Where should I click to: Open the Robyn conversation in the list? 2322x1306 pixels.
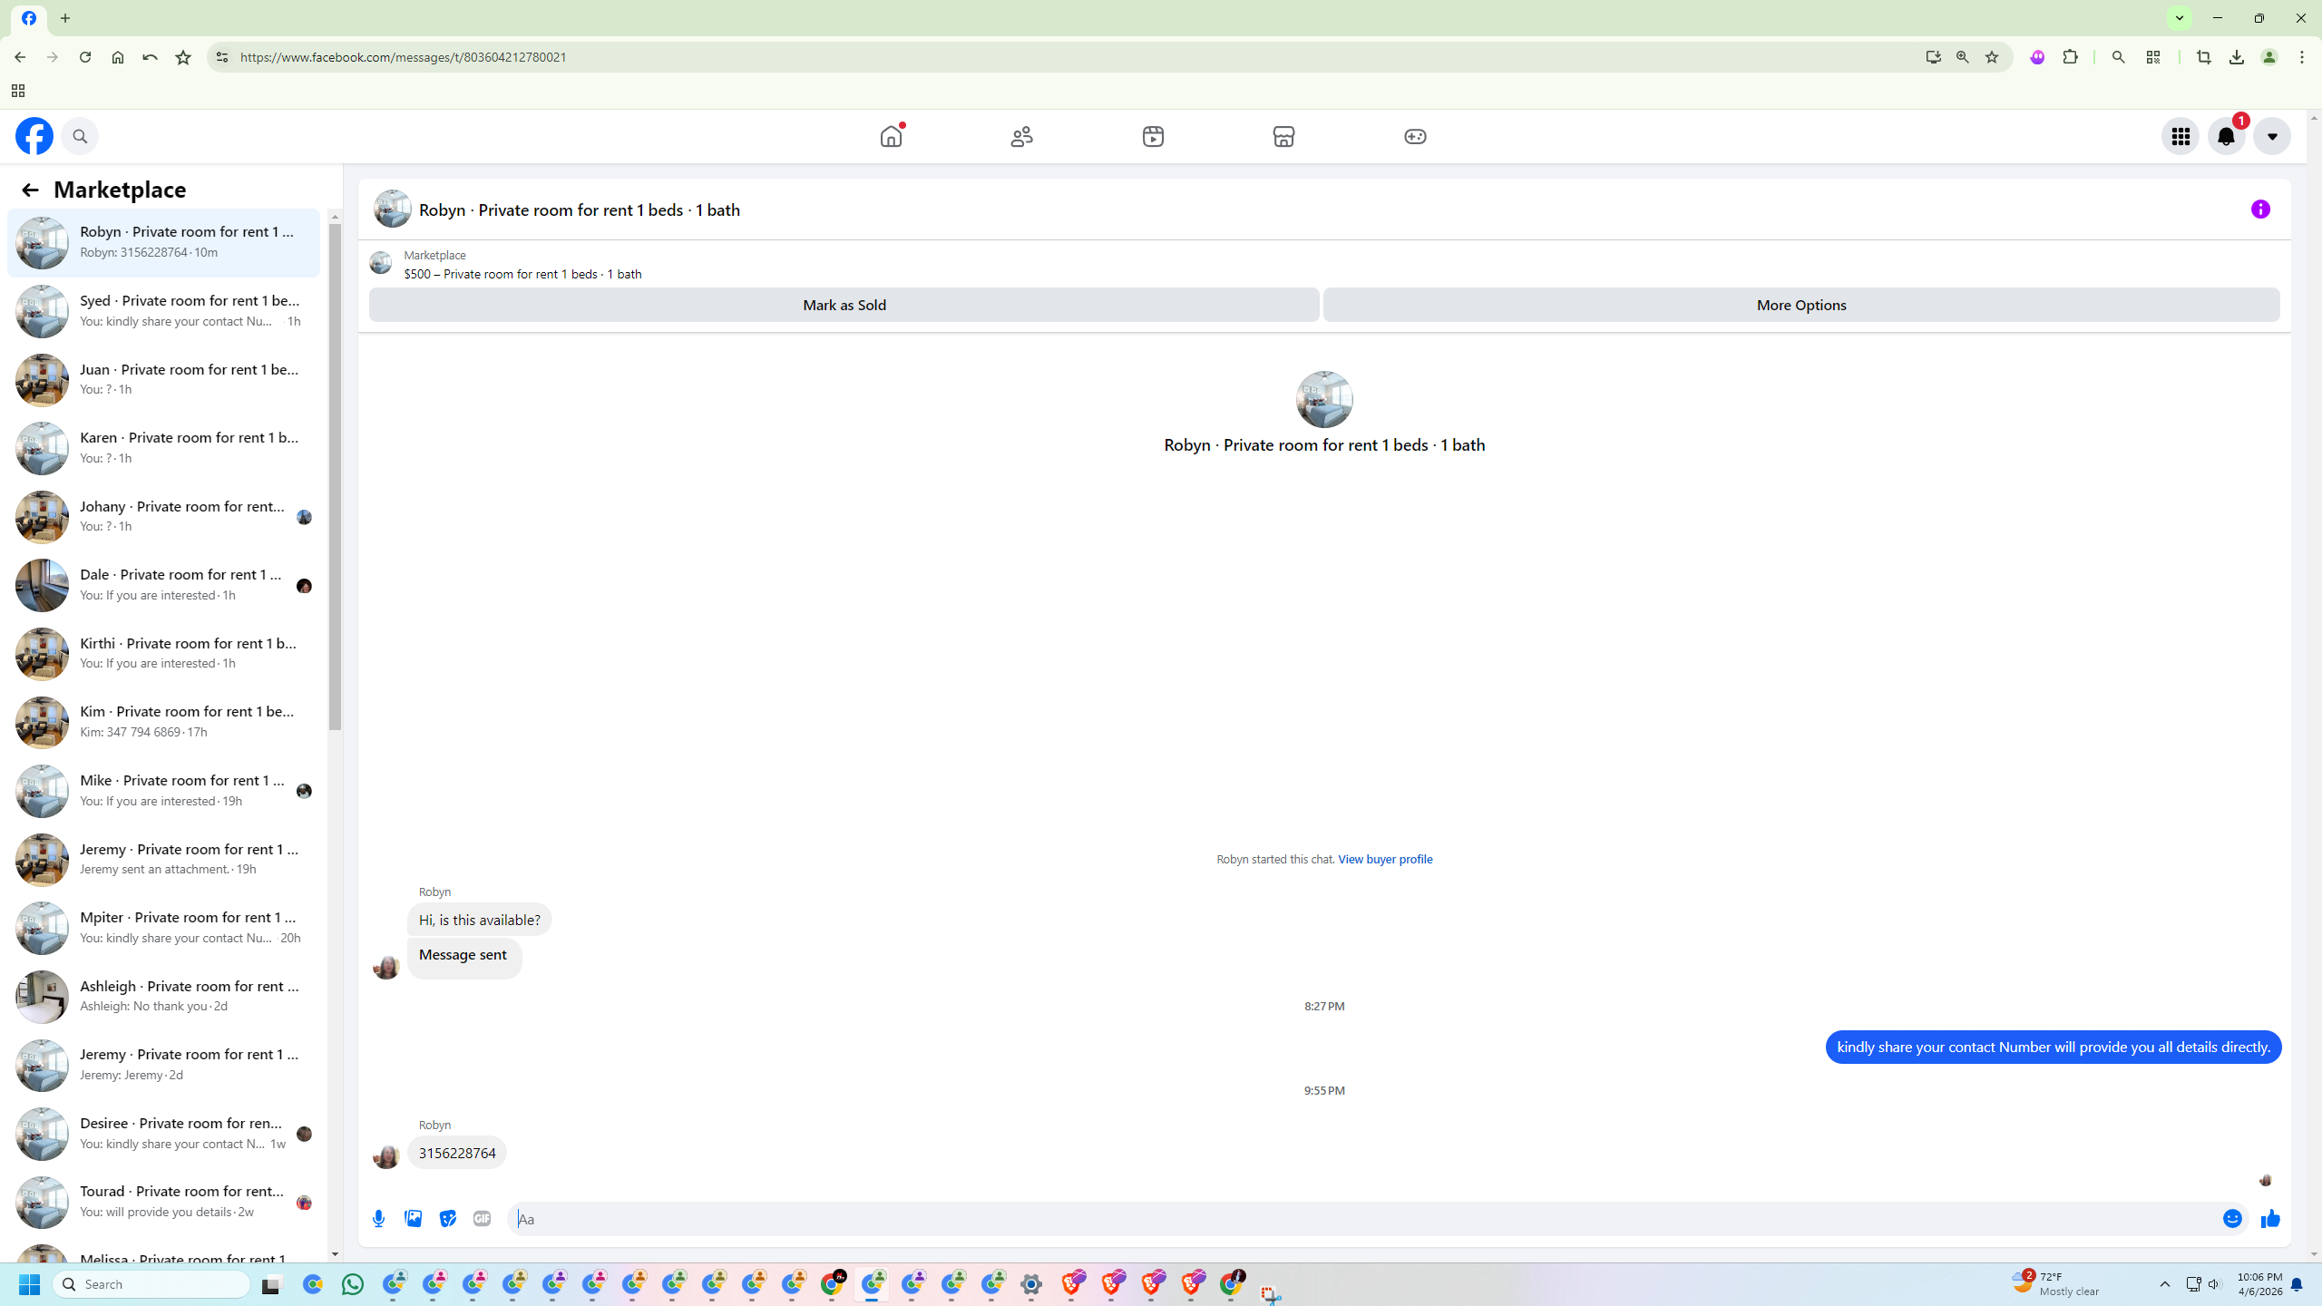coord(163,242)
